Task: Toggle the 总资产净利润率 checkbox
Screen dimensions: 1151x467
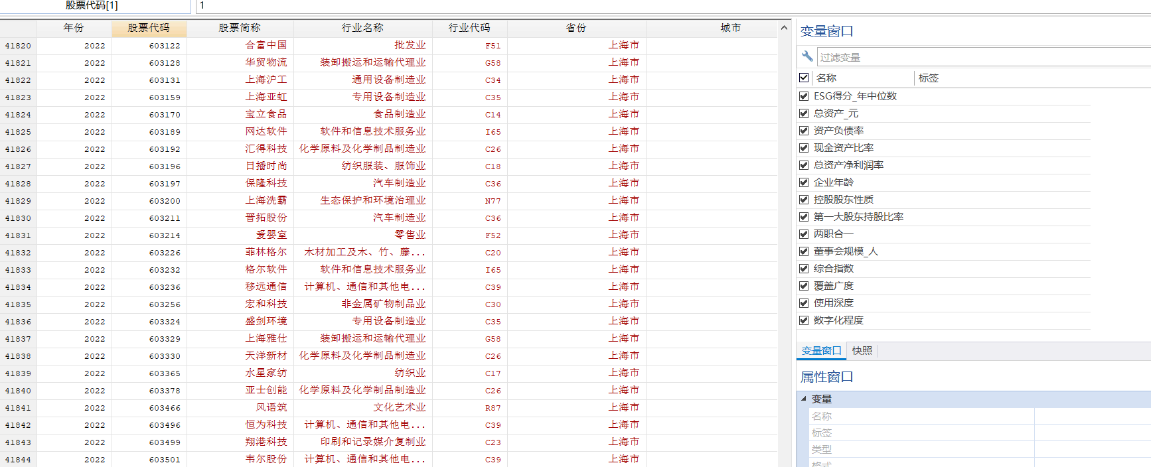Action: [804, 165]
